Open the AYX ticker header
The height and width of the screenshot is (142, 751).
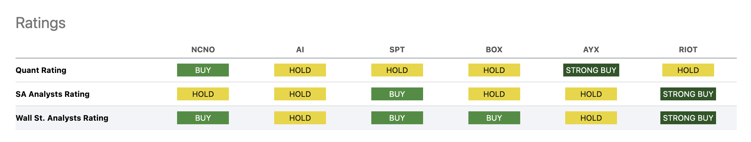(591, 50)
